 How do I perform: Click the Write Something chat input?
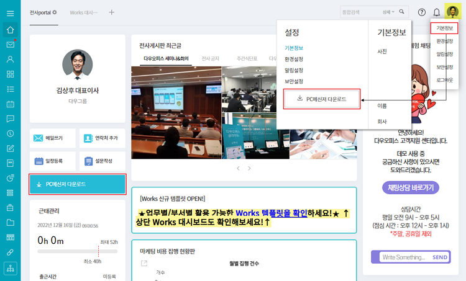pyautogui.click(x=404, y=257)
